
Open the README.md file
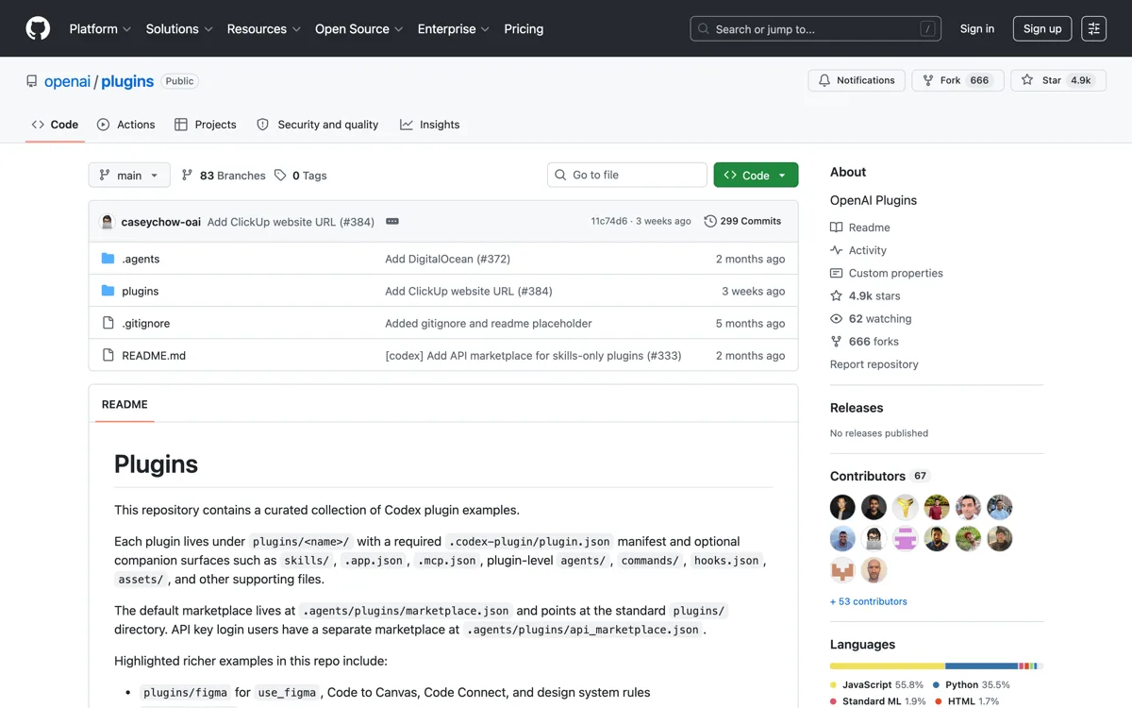(154, 355)
